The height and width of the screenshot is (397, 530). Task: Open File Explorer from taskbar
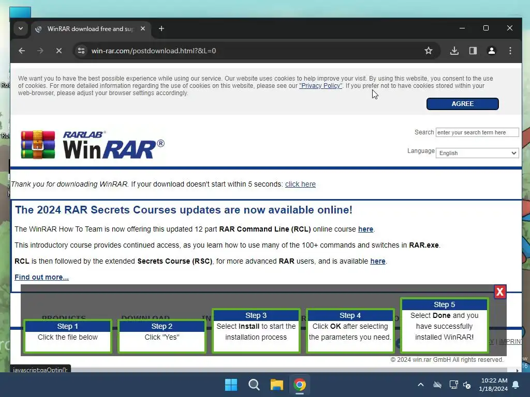point(276,385)
